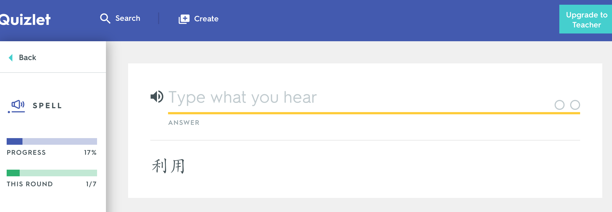Click the first circle attempt indicator
The height and width of the screenshot is (212, 612).
[x=559, y=105]
